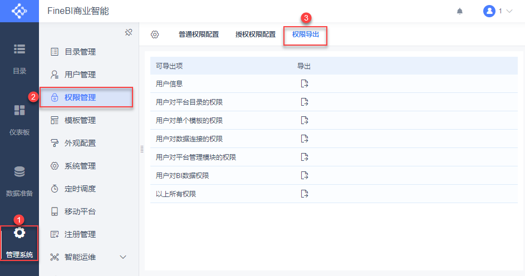Screen dimensions: 525x276
Task: Open the 仪表板 dashboard section
Action: (x=19, y=120)
